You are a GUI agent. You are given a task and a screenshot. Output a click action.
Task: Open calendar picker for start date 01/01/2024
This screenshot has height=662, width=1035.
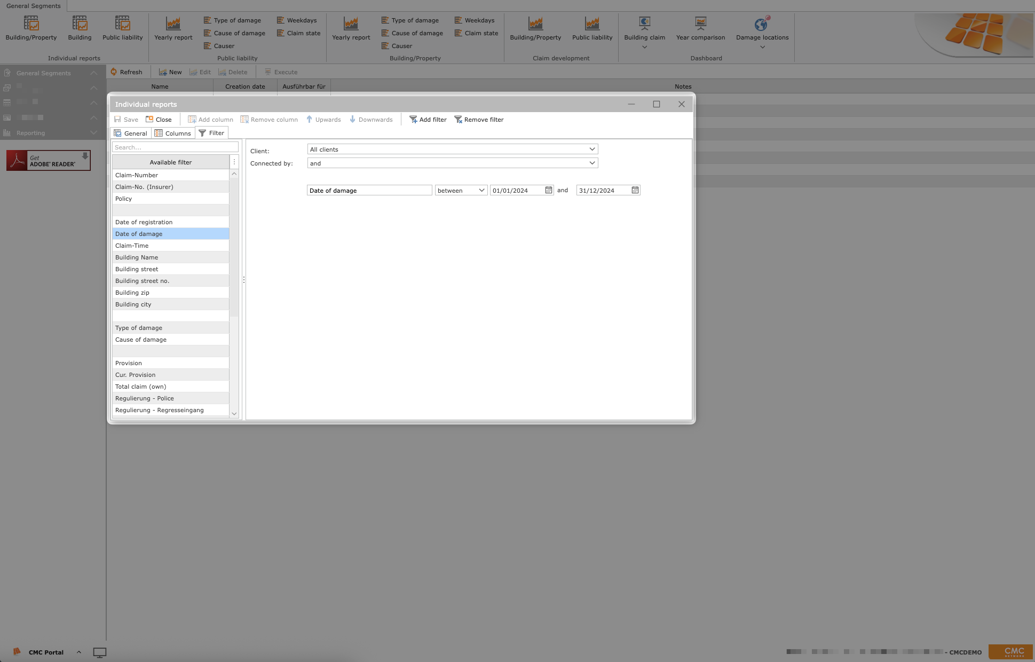548,191
